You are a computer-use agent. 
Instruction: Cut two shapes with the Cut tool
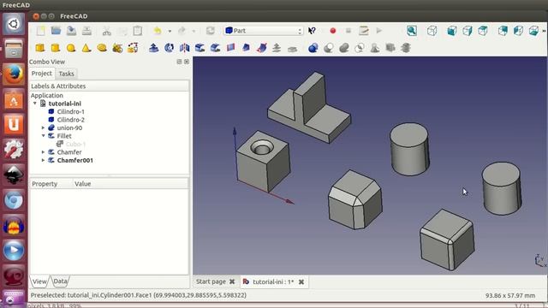pos(329,48)
